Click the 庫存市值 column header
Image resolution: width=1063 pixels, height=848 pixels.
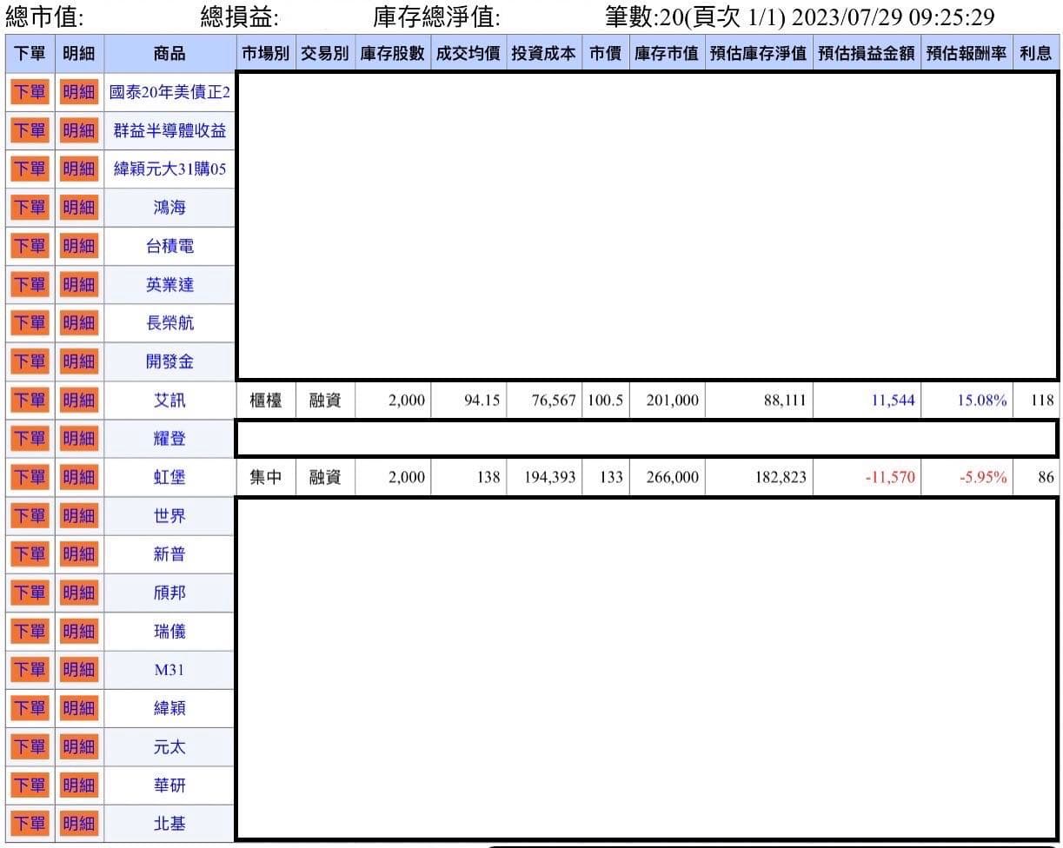pos(666,54)
